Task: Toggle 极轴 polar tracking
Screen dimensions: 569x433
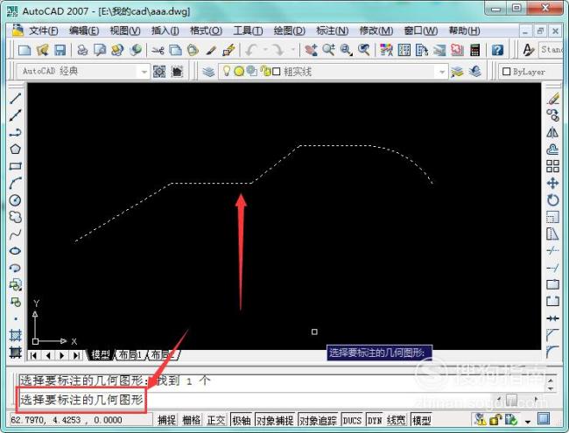Action: click(242, 420)
